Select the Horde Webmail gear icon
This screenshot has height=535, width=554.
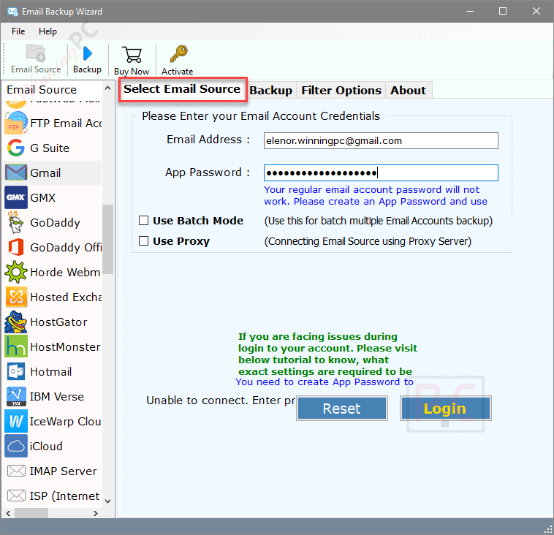[16, 272]
